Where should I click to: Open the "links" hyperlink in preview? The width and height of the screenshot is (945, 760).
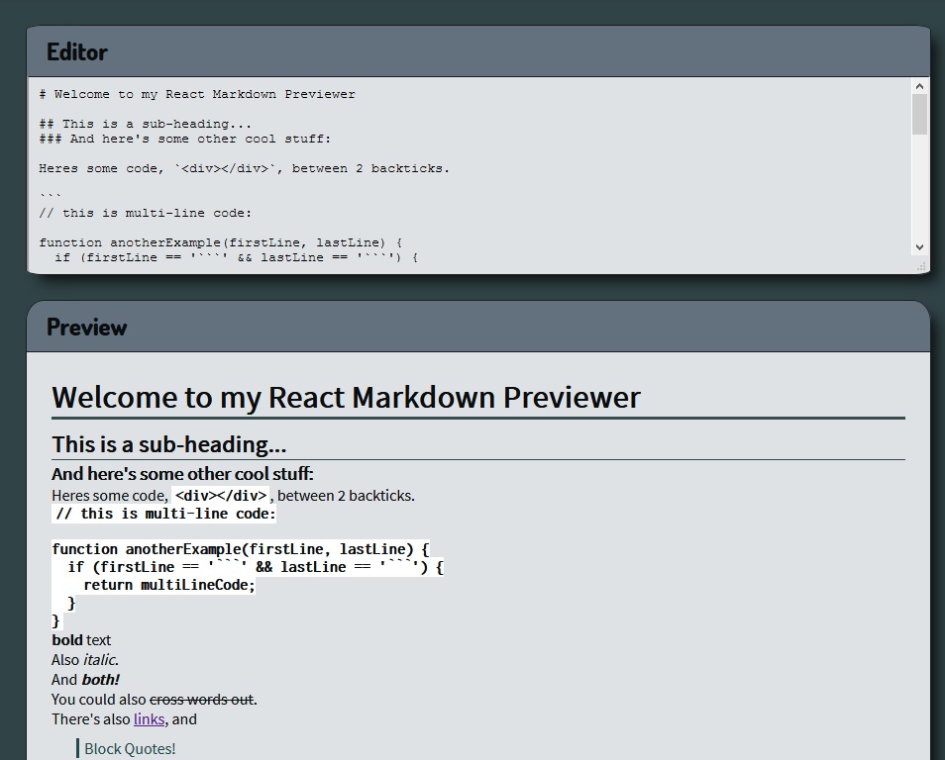pyautogui.click(x=149, y=719)
